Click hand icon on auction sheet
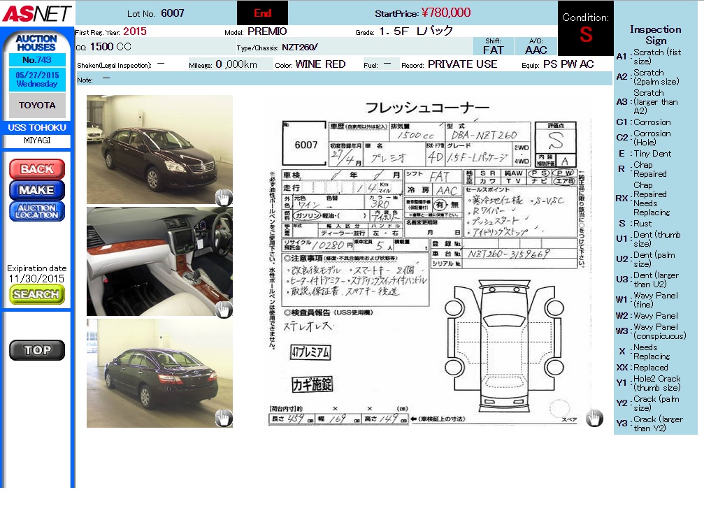 594,418
